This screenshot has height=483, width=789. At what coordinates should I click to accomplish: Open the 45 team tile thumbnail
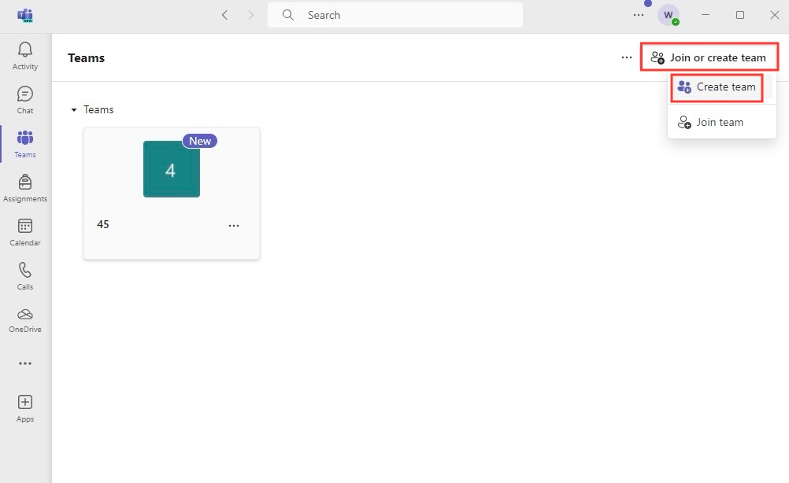[171, 169]
